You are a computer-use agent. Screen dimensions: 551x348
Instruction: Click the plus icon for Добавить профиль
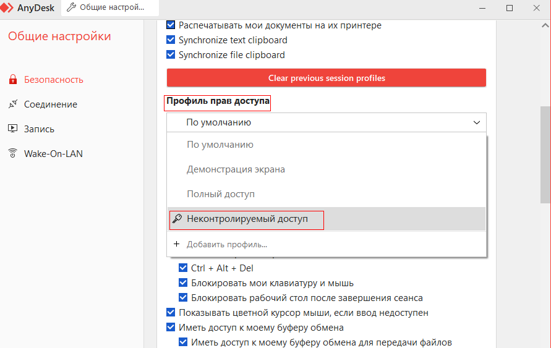pos(176,244)
